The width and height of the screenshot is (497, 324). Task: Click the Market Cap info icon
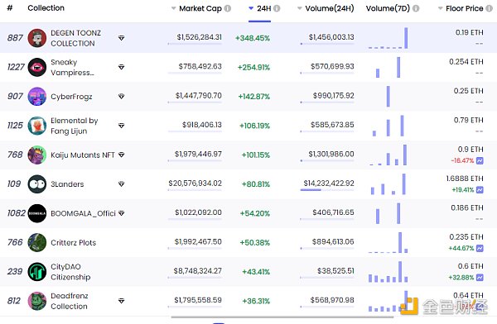click(x=228, y=8)
